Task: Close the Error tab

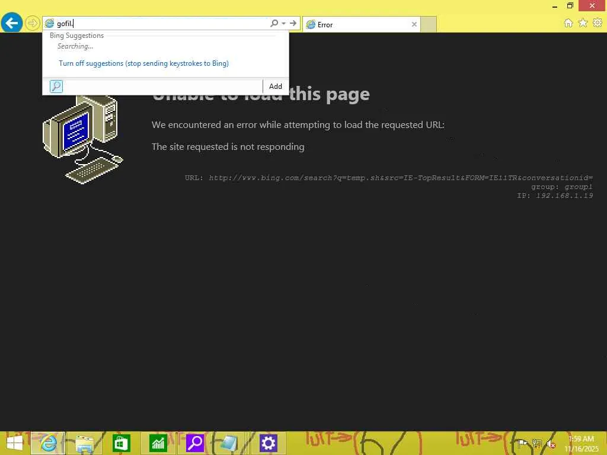Action: 414,24
